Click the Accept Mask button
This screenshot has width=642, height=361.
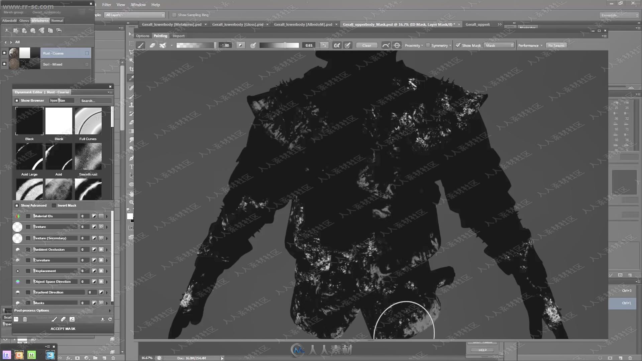[x=63, y=328]
